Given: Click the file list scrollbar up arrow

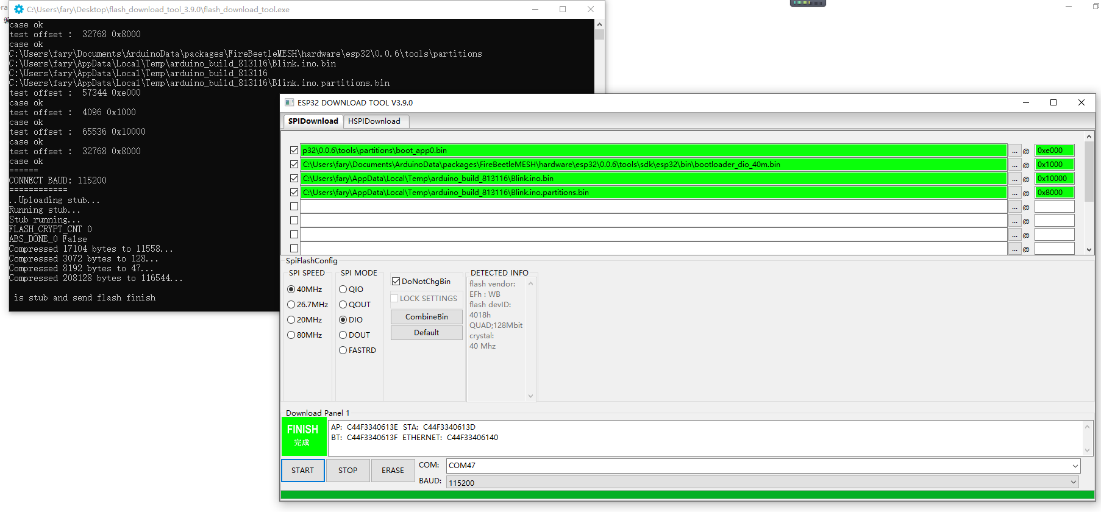Looking at the screenshot, I should 1089,137.
